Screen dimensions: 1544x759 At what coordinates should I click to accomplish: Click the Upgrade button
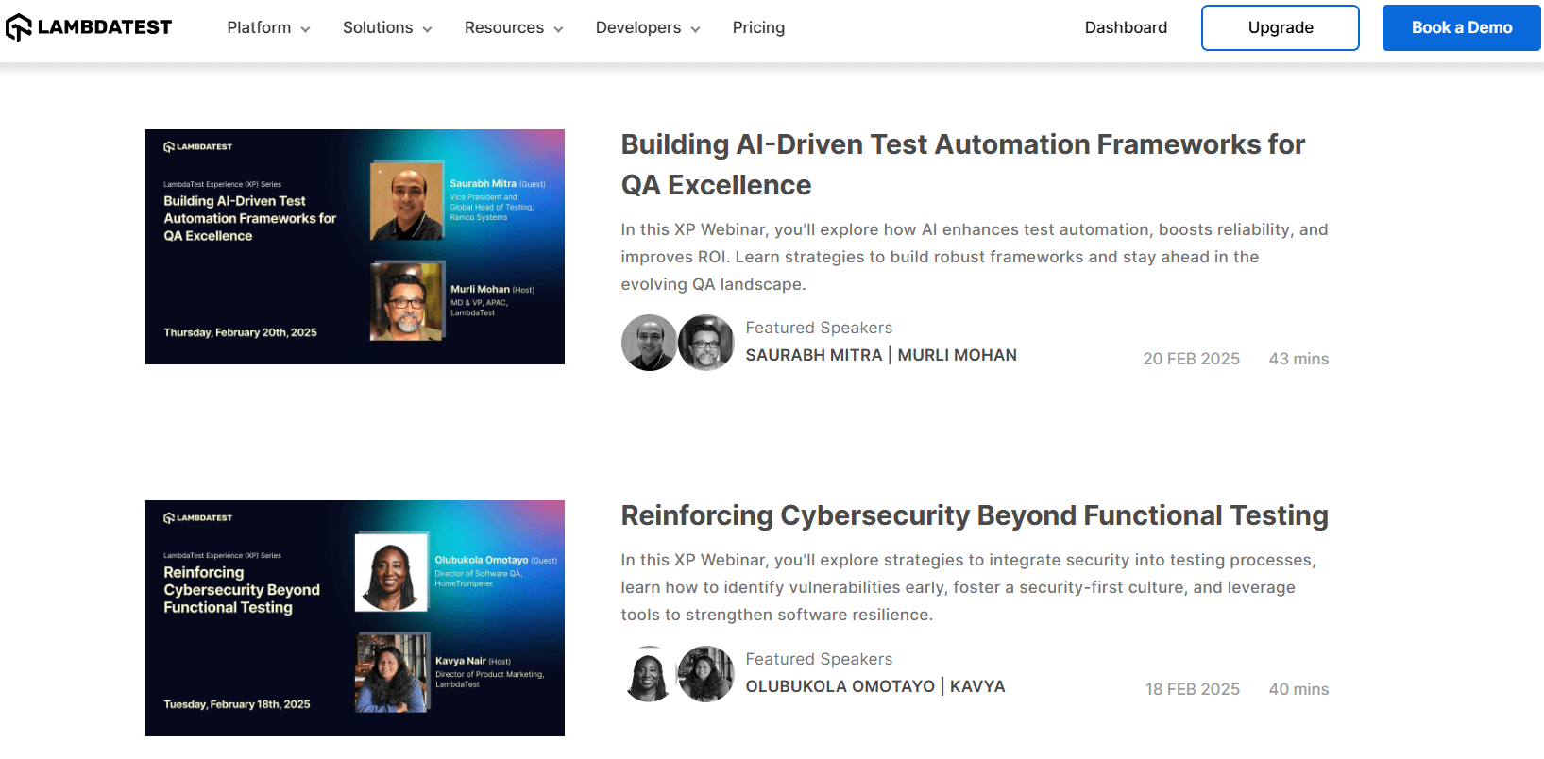pos(1281,27)
